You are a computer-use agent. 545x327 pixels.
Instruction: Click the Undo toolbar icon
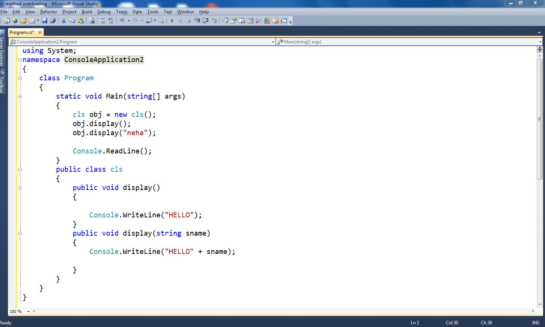coord(123,21)
